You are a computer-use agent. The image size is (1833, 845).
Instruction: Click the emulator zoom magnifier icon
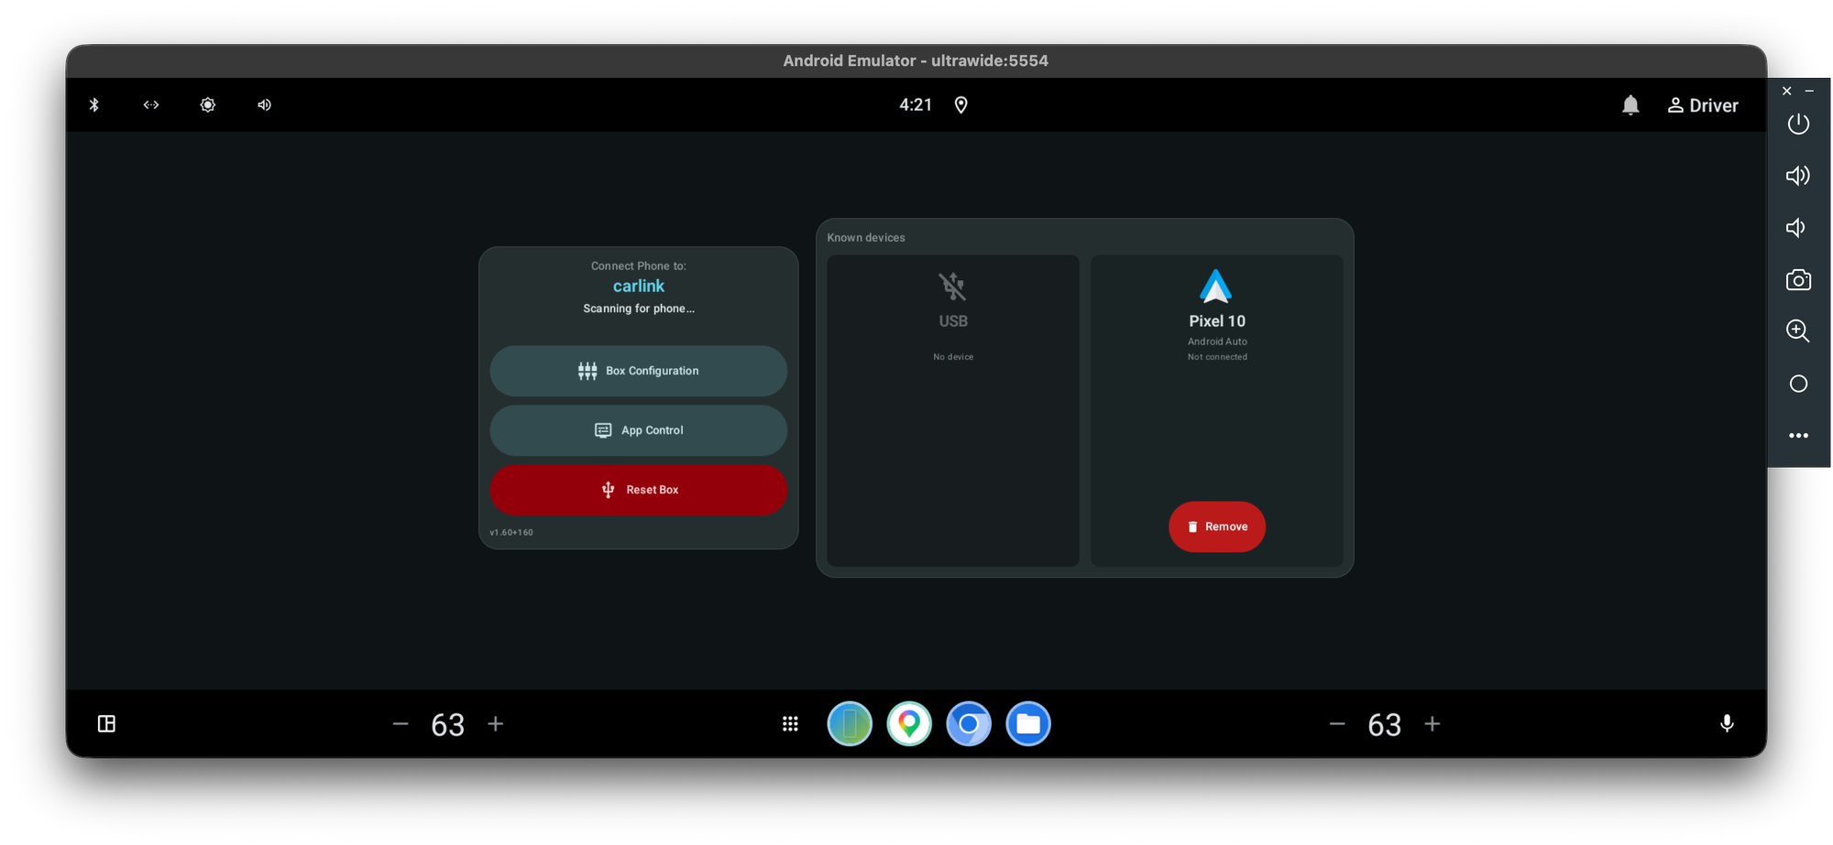click(1798, 331)
